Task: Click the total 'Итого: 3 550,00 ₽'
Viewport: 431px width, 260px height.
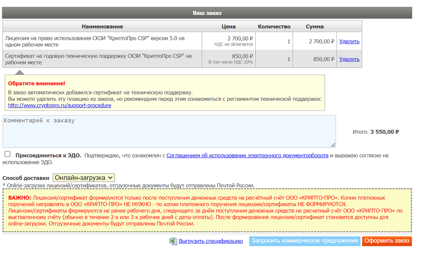Action: (376, 132)
